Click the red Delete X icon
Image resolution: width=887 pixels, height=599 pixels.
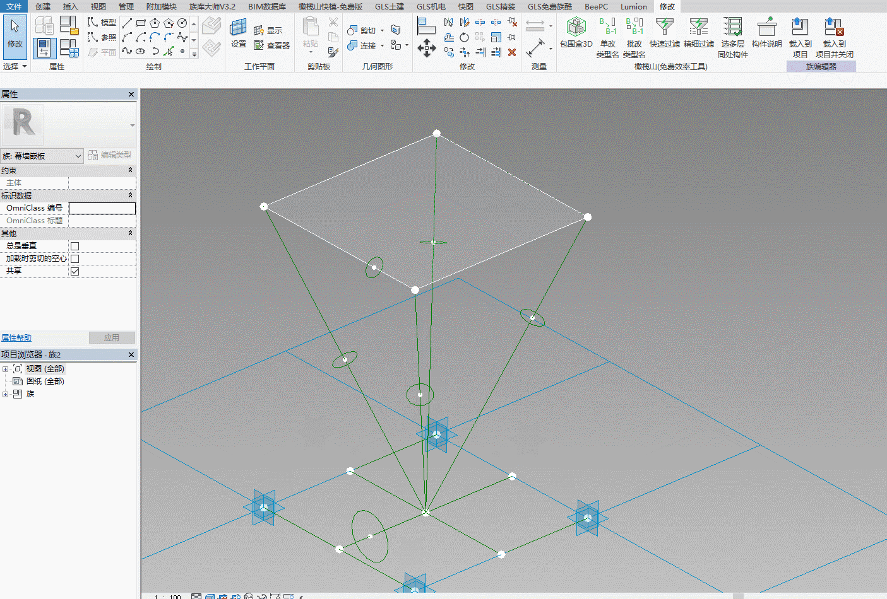coord(512,52)
